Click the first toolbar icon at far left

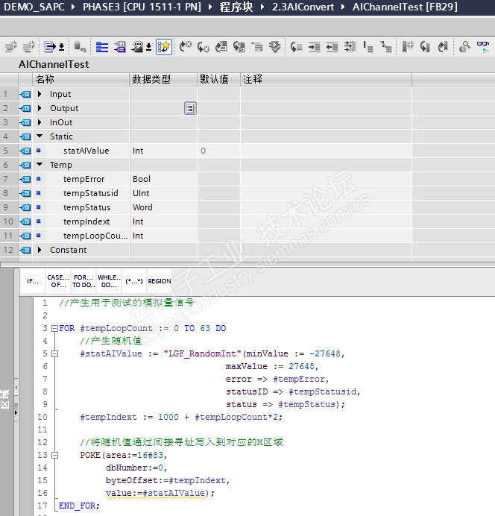[x=10, y=47]
